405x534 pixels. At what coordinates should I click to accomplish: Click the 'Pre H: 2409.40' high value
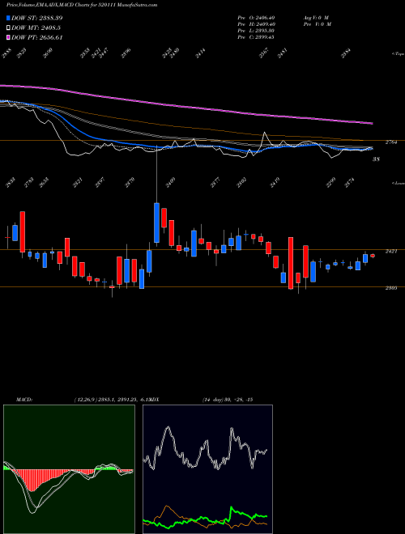click(256, 24)
